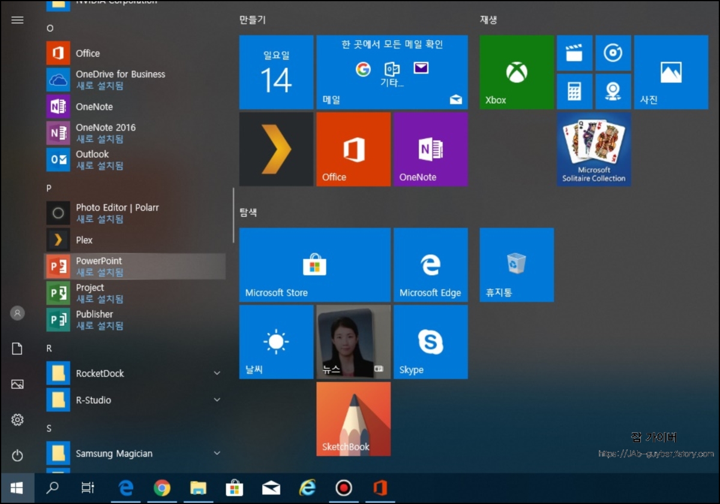Open the hamburger menu of Start
Image resolution: width=720 pixels, height=504 pixels.
pos(17,20)
